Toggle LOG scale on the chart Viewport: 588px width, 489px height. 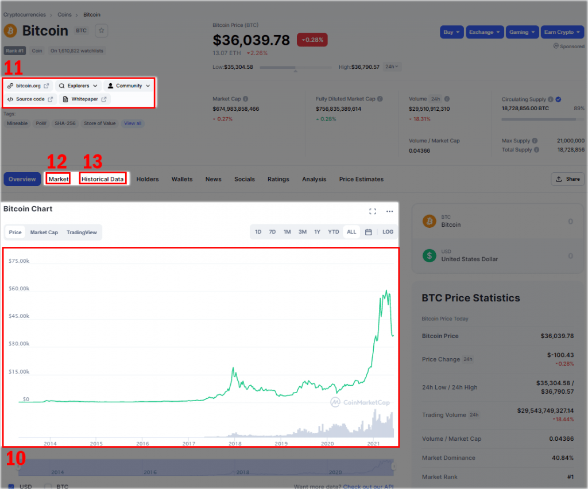[388, 232]
